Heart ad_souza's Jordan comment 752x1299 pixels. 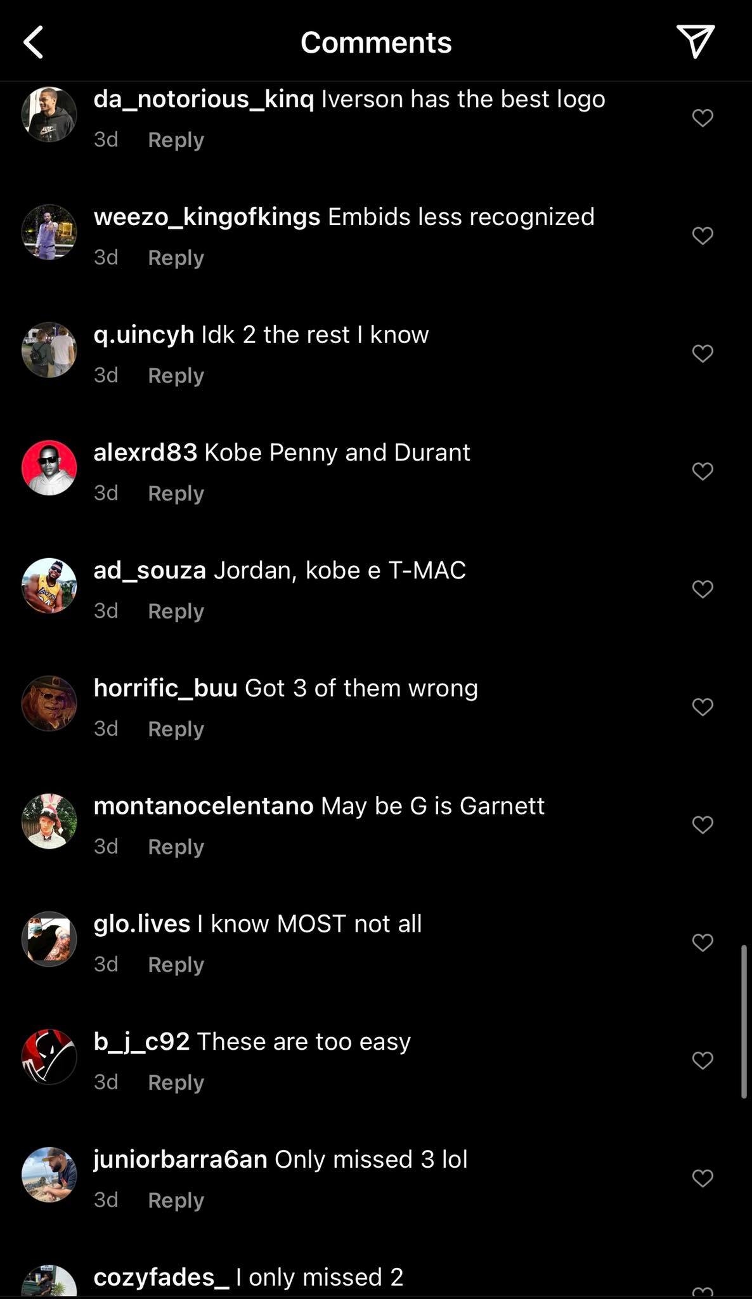703,589
